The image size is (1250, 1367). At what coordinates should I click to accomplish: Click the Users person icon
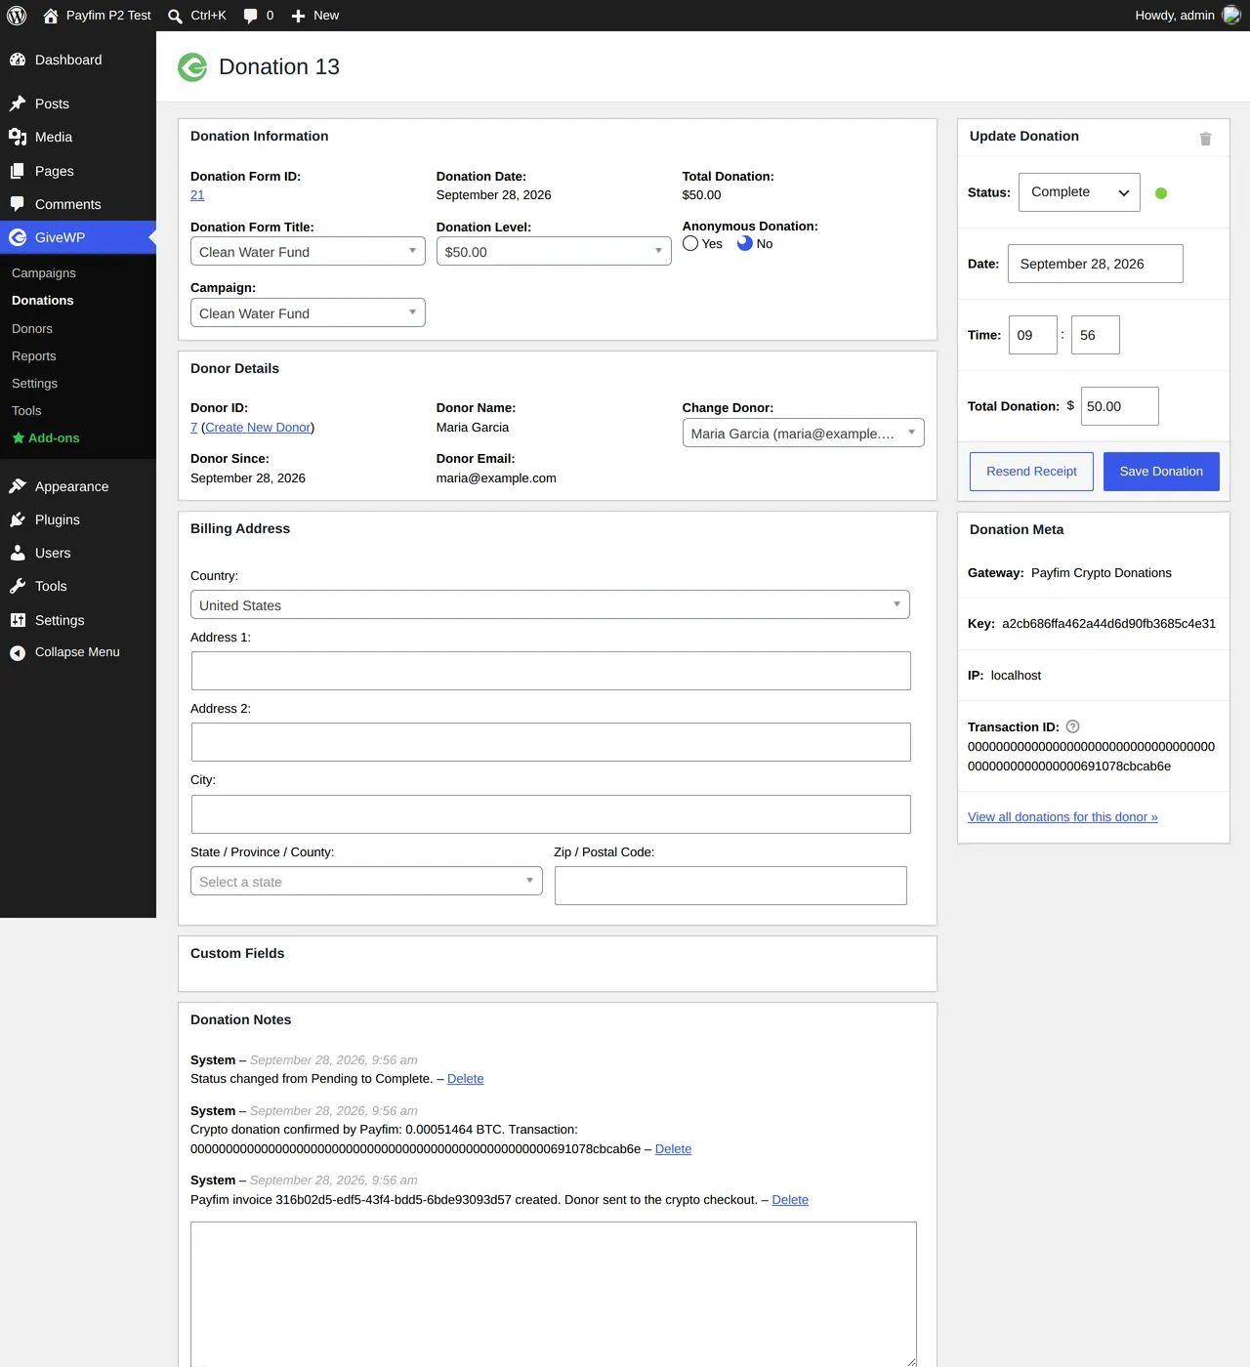pos(18,553)
